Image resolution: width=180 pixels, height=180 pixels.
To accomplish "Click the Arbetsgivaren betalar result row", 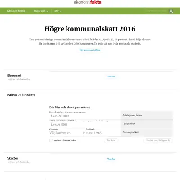I will click(x=147, y=115).
